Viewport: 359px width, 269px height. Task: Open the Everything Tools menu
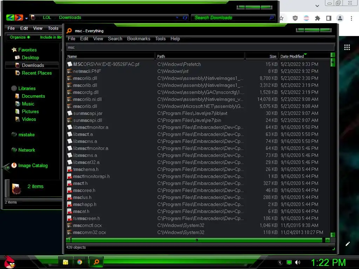tap(160, 39)
